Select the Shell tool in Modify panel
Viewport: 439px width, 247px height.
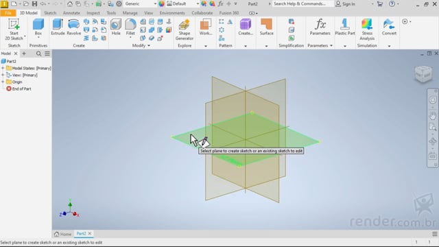click(143, 30)
